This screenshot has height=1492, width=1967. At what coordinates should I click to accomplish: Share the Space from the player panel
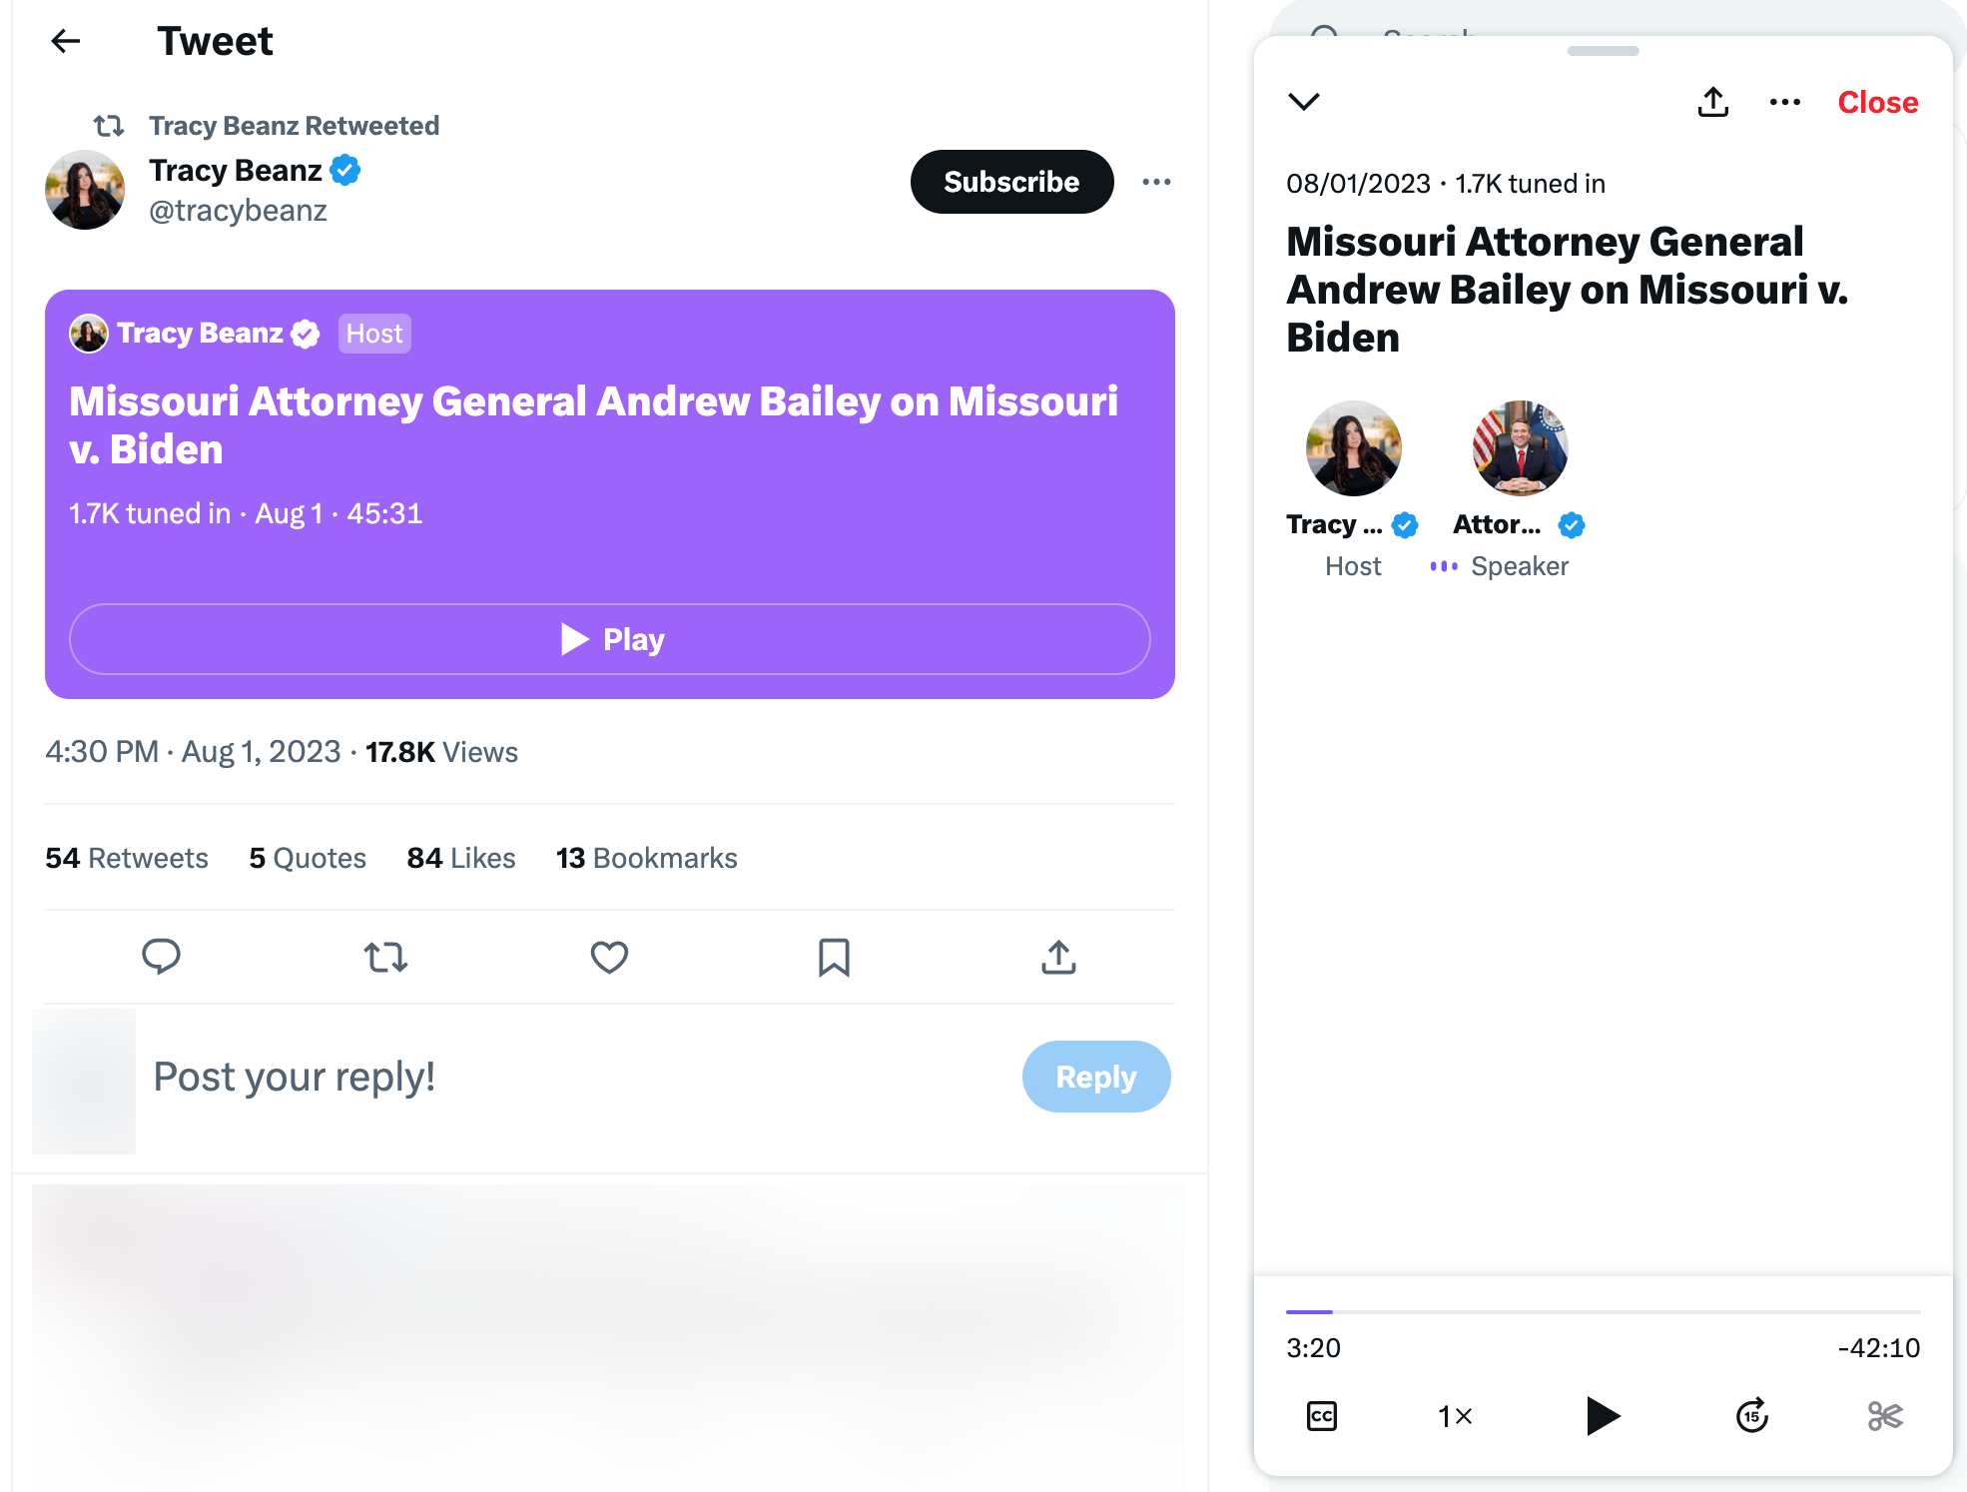click(x=1713, y=102)
